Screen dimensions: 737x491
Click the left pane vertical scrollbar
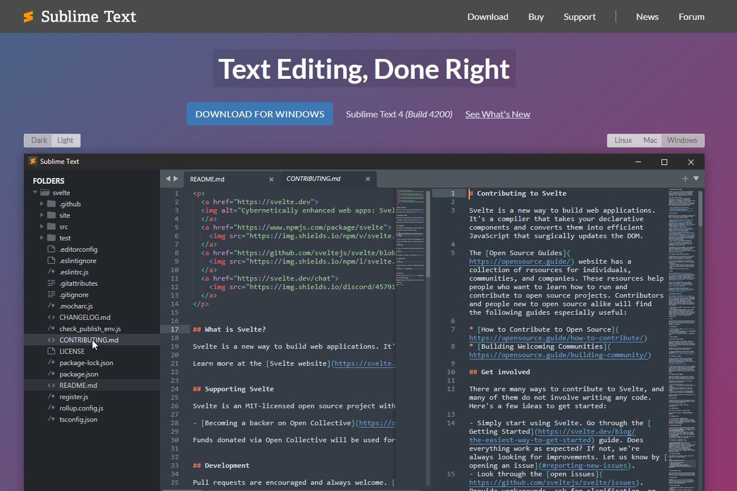coord(428,235)
